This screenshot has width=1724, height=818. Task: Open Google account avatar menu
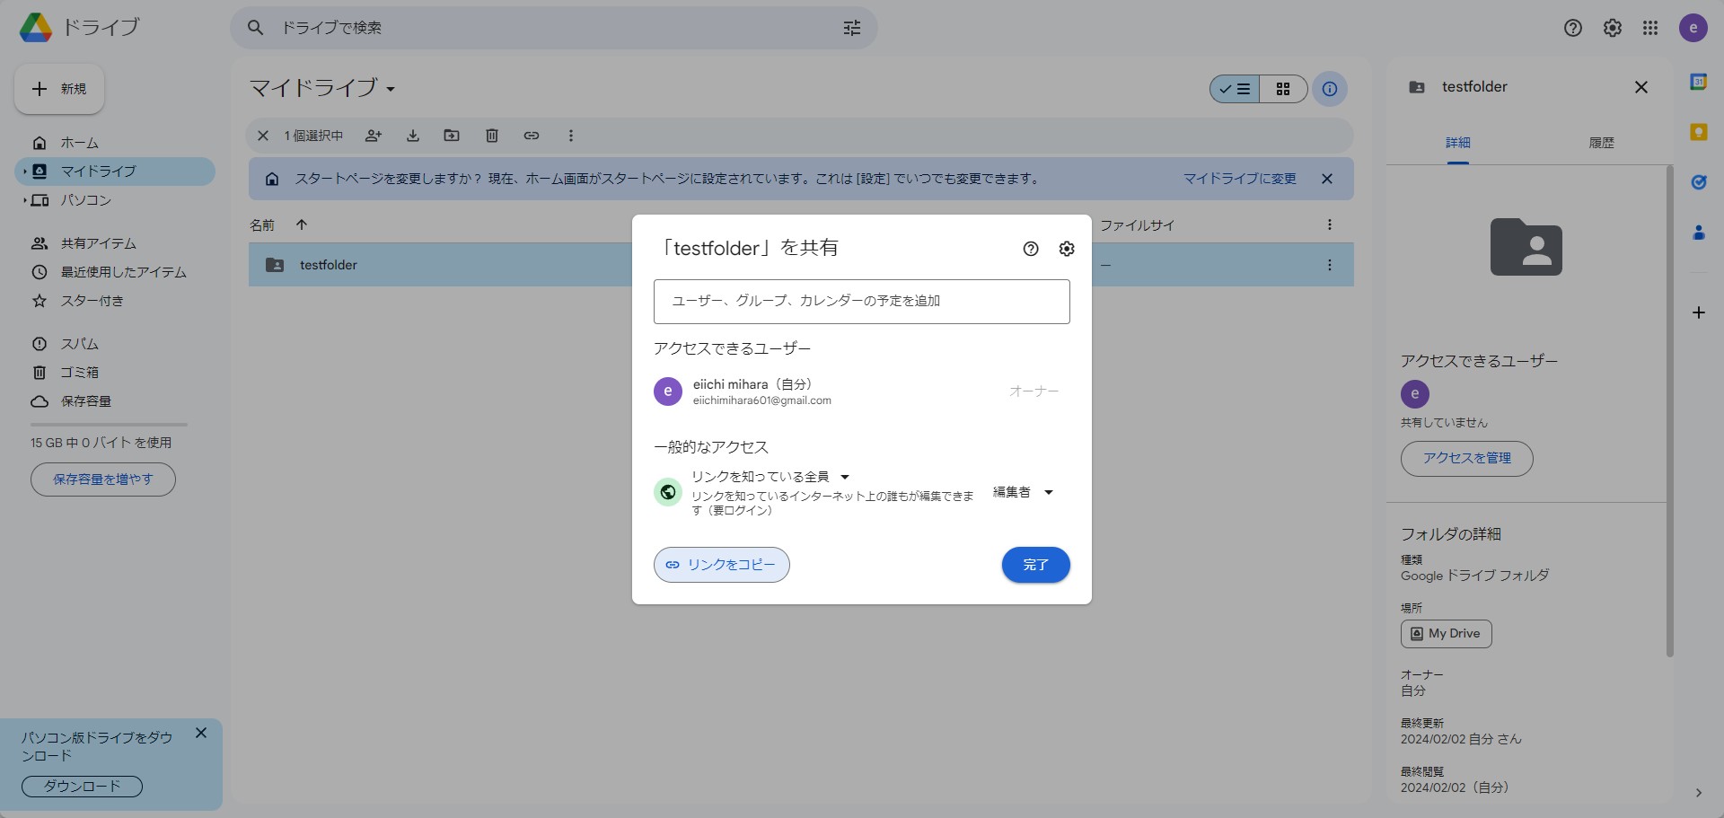point(1693,28)
